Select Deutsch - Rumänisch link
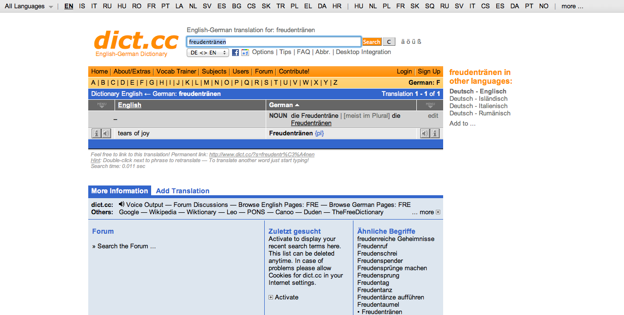 point(480,113)
